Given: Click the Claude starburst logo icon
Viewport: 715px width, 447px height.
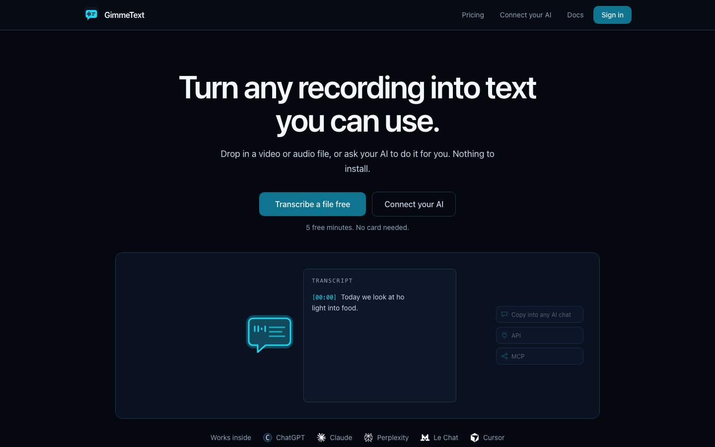Looking at the screenshot, I should click(x=321, y=438).
